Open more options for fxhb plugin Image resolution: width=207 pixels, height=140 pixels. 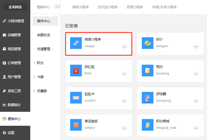click(124, 74)
